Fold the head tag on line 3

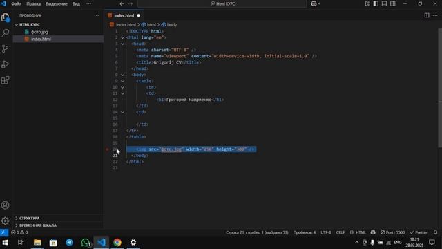[123, 44]
